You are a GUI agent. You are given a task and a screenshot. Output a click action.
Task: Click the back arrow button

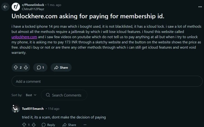point(5,7)
